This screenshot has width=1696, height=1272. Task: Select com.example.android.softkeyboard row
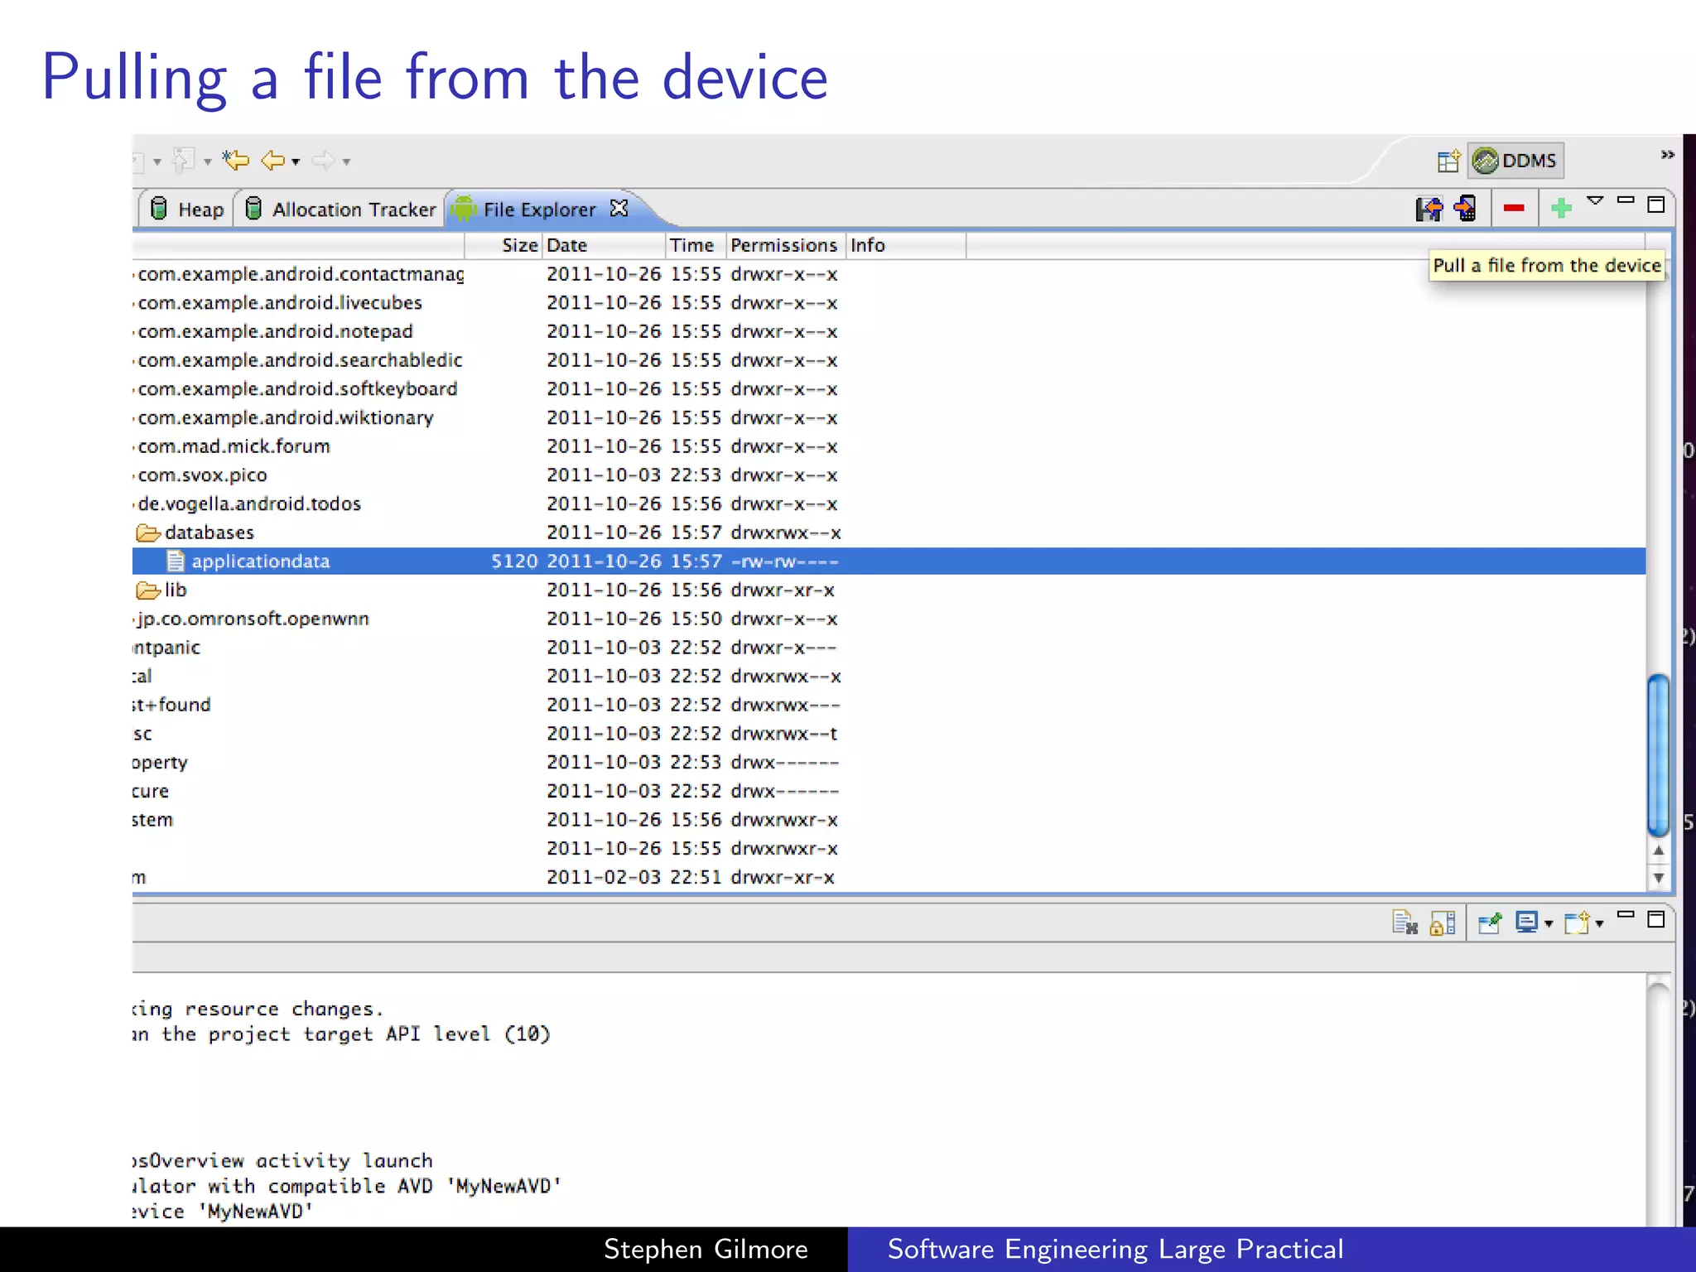pyautogui.click(x=889, y=389)
